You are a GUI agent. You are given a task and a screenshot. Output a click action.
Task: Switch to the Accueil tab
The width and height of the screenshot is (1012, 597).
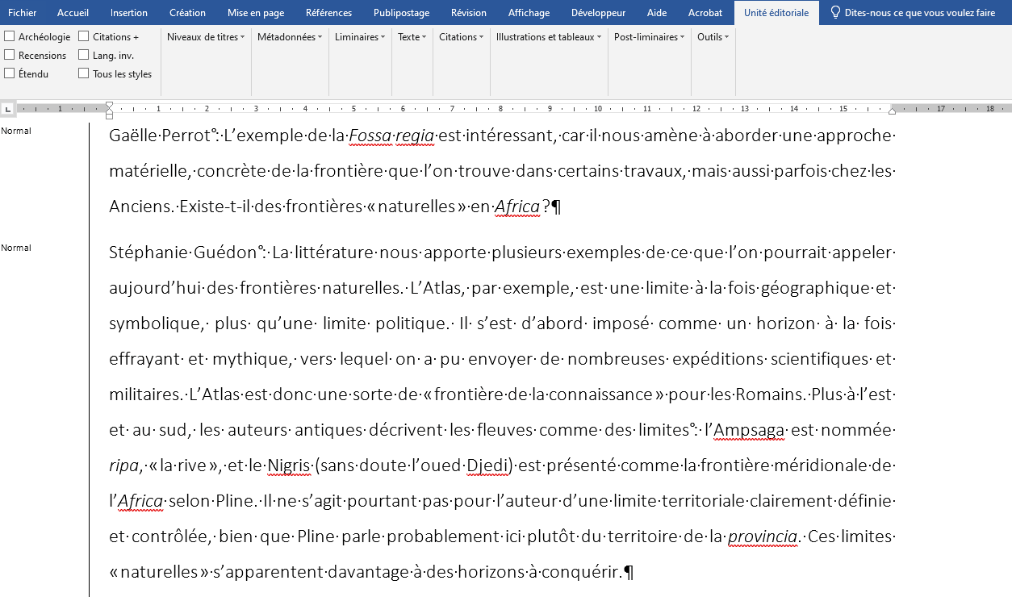point(73,13)
